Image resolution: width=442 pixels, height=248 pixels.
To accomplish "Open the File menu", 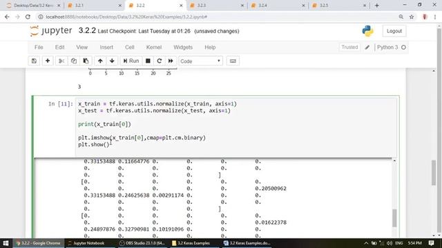I will [39, 48].
